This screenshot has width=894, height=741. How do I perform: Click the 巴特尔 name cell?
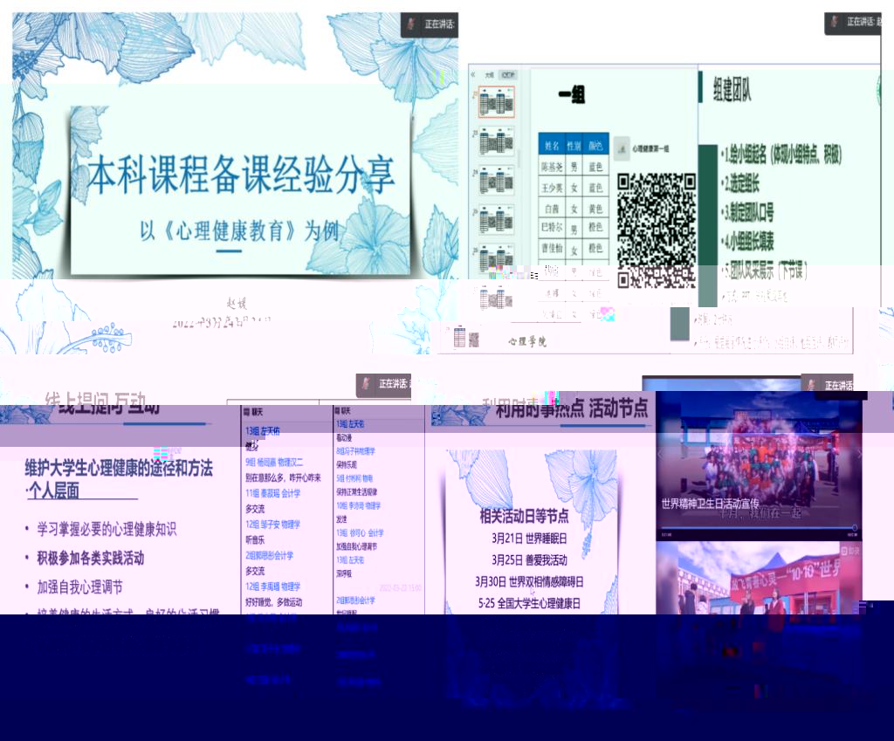(552, 228)
